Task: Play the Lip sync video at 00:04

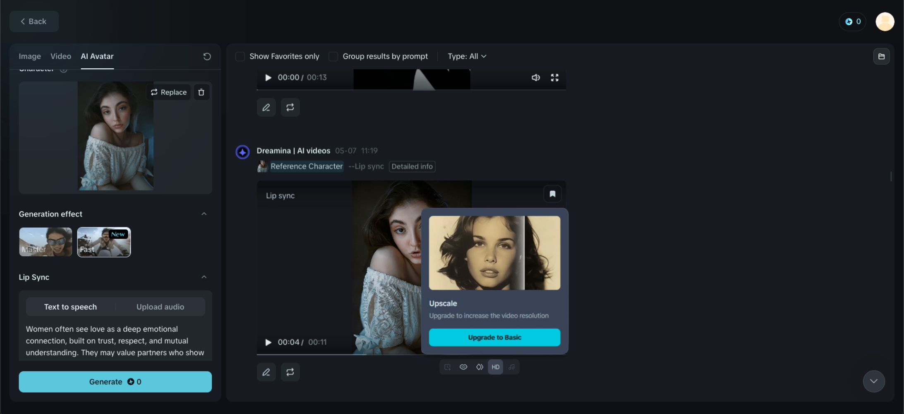Action: [x=268, y=342]
